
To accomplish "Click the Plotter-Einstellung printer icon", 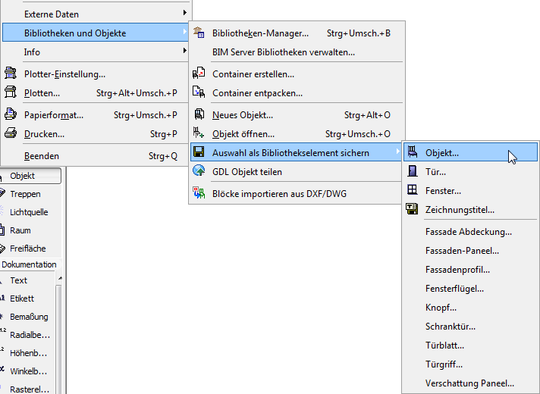I will [11, 73].
